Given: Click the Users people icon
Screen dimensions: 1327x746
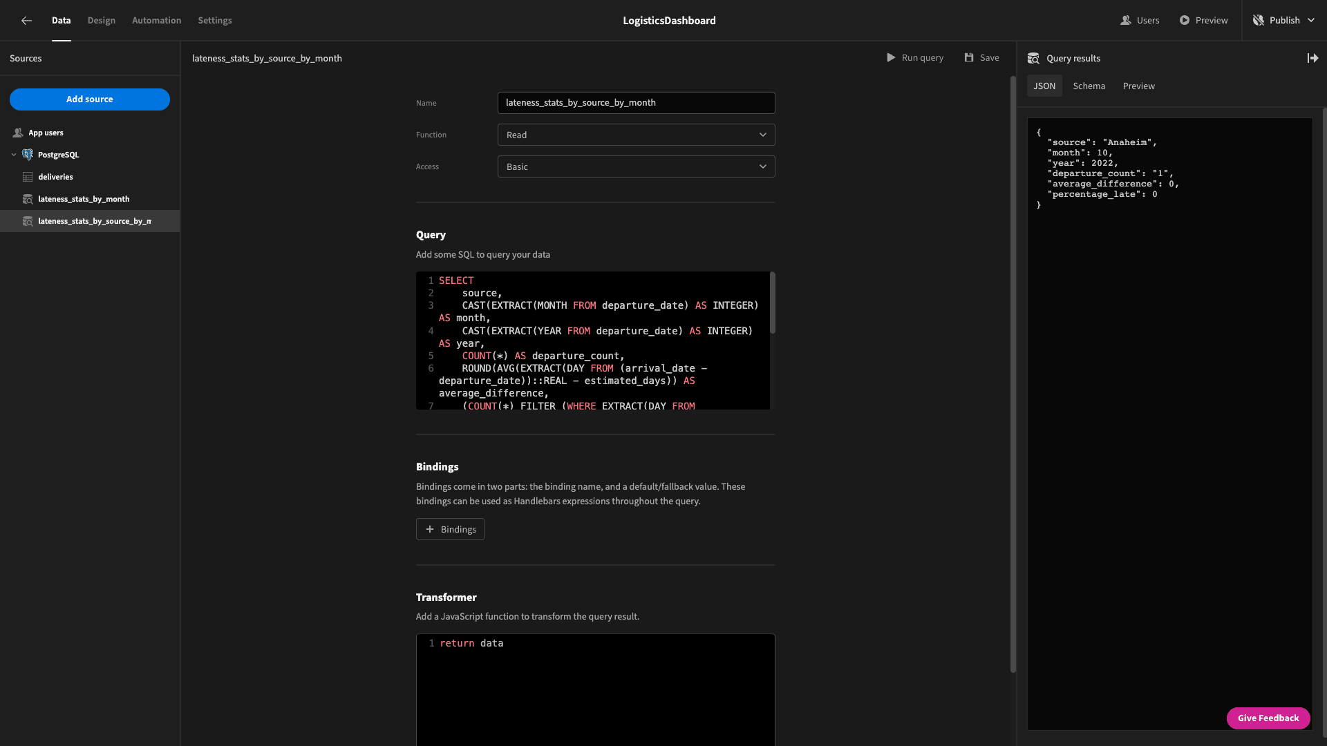Looking at the screenshot, I should coord(1126,21).
